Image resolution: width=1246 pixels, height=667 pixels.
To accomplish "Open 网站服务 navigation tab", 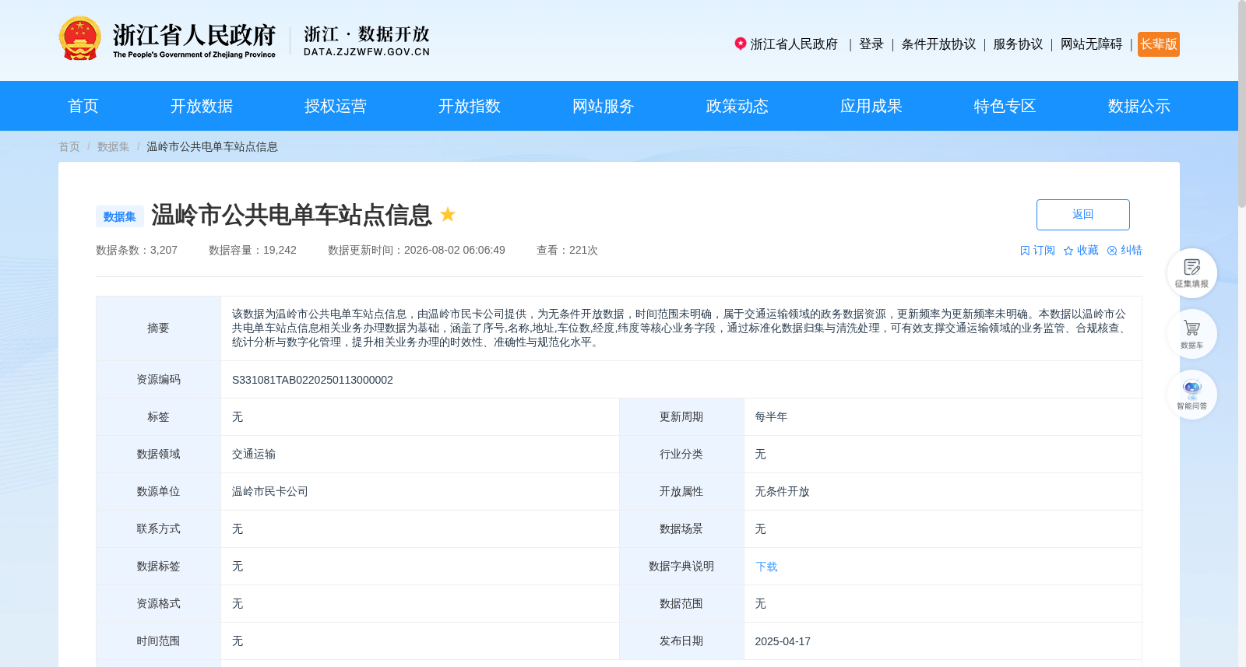I will coord(604,106).
